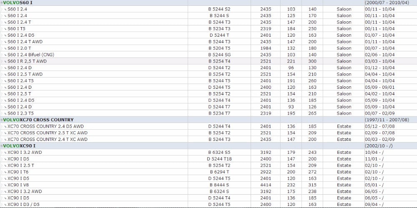The width and height of the screenshot is (417, 208).
Task: Click displacement value 4414
Action: pyautogui.click(x=266, y=185)
